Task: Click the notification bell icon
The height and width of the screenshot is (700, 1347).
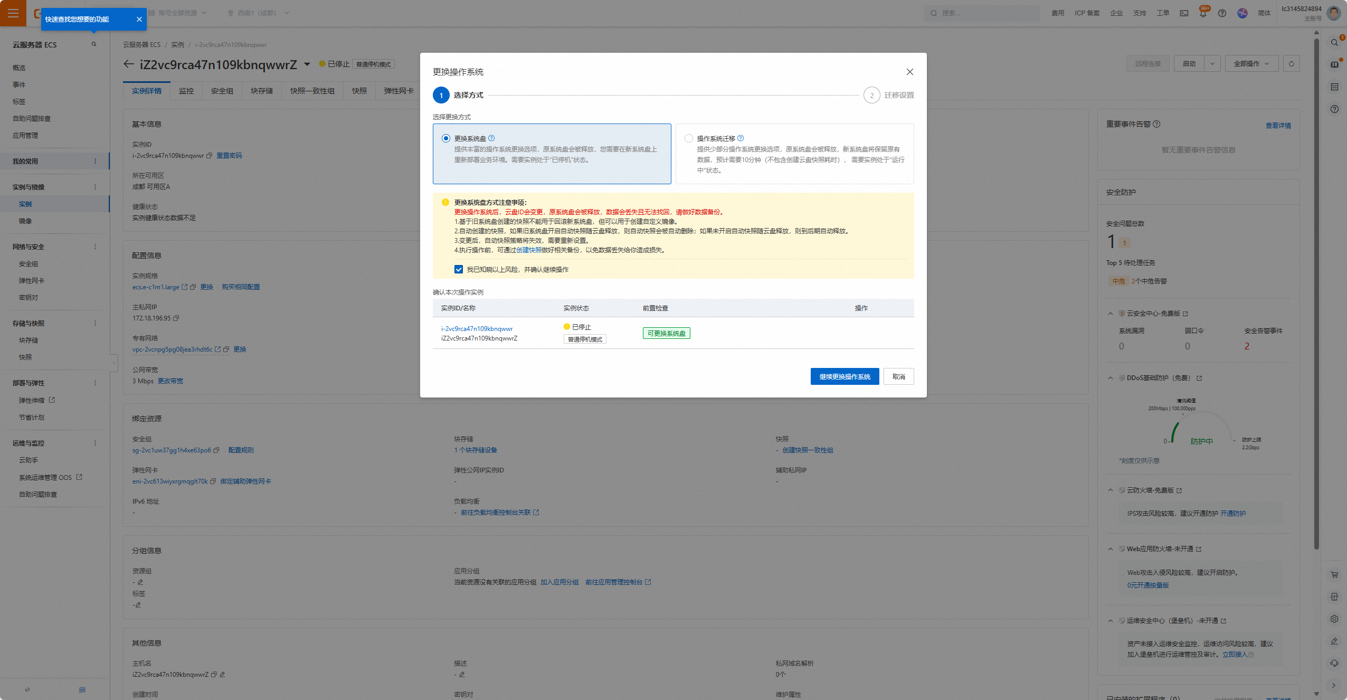Action: 1203,14
